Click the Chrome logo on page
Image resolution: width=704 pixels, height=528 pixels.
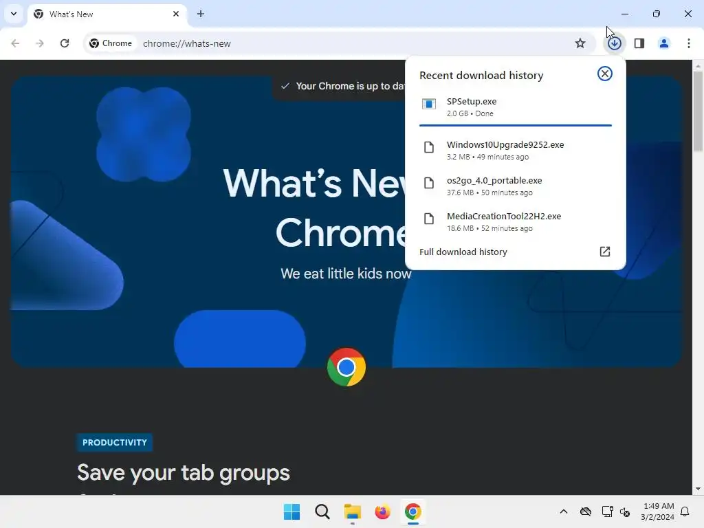[346, 367]
